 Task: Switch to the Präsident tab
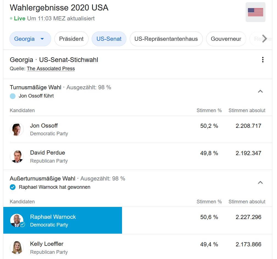[71, 39]
